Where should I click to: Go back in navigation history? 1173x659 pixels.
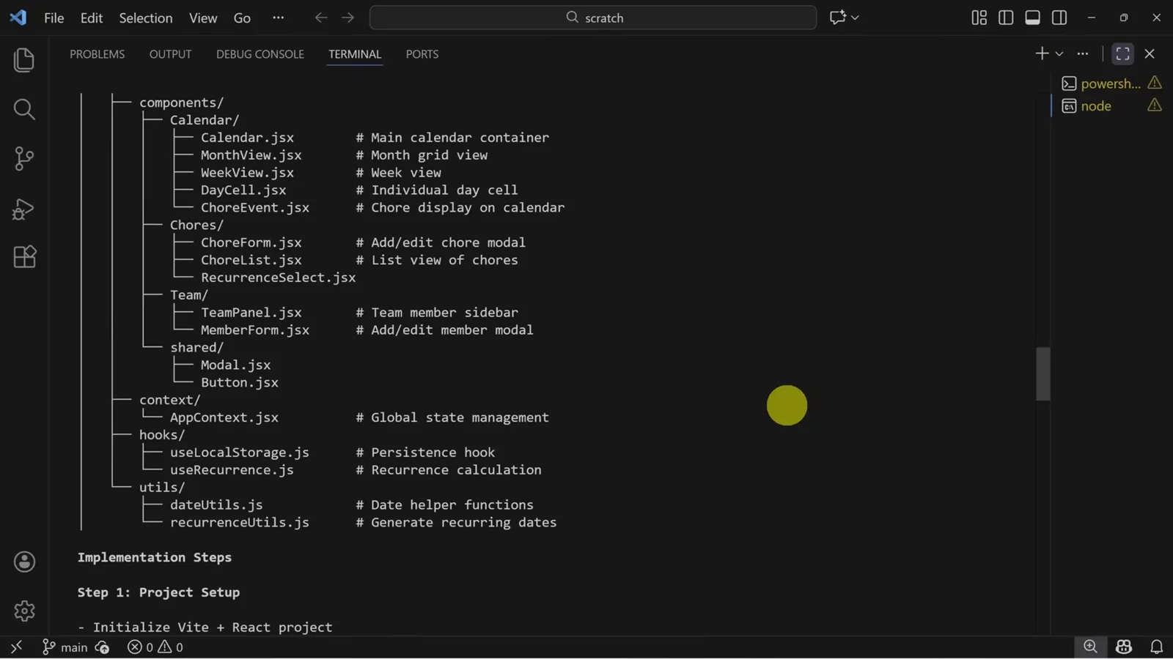point(321,18)
